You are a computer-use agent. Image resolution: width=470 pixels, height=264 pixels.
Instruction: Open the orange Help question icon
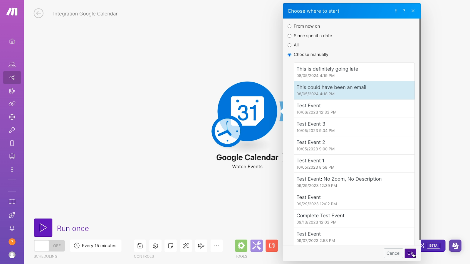coord(12,242)
